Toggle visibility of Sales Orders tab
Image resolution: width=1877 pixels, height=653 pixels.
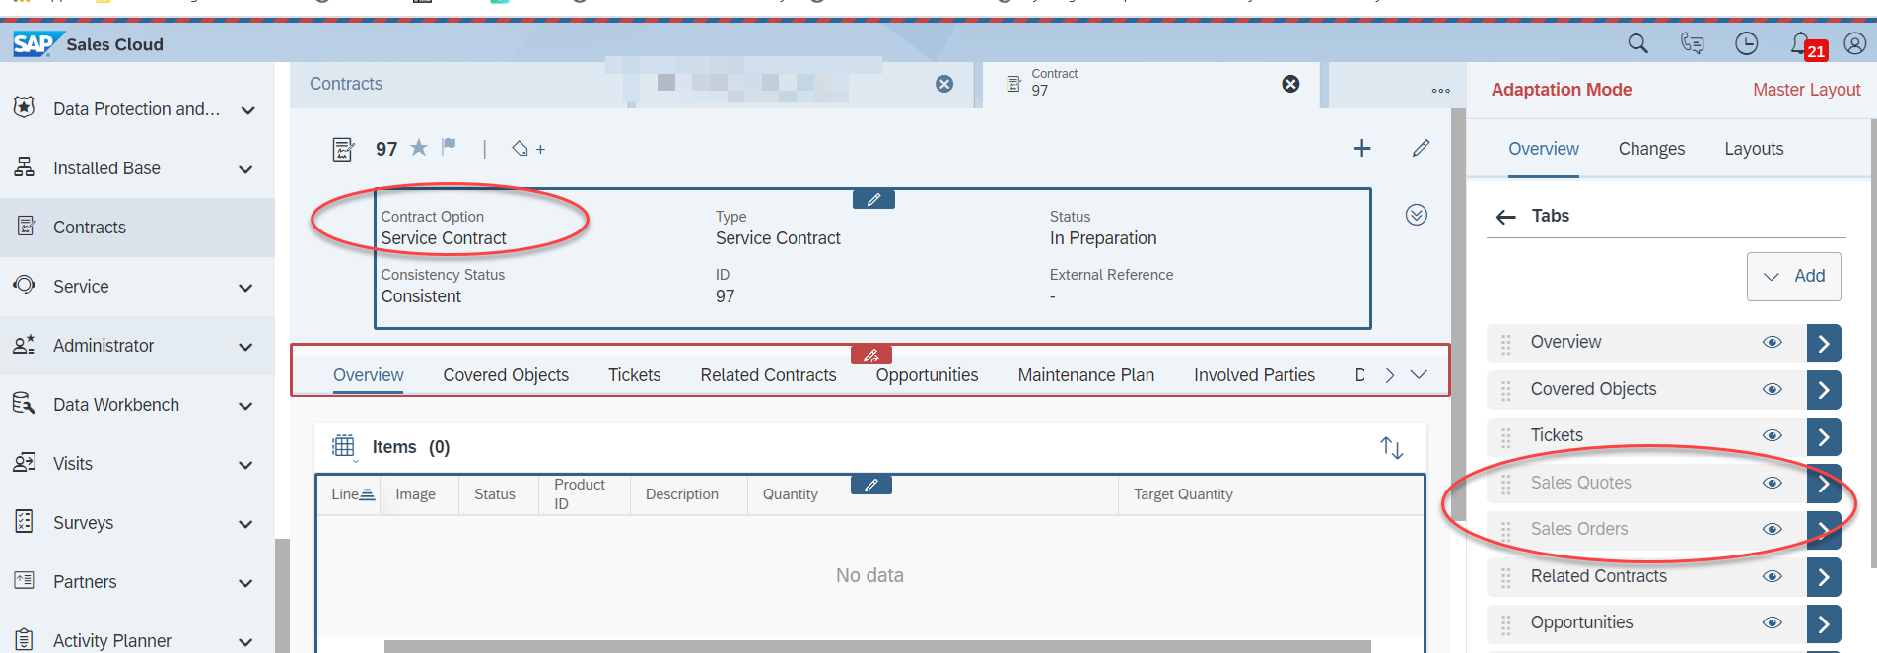coord(1773,530)
